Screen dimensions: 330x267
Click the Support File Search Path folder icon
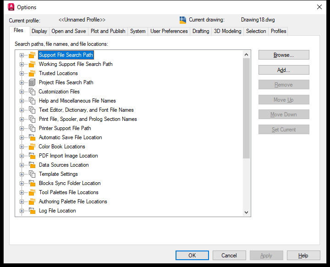pos(32,55)
